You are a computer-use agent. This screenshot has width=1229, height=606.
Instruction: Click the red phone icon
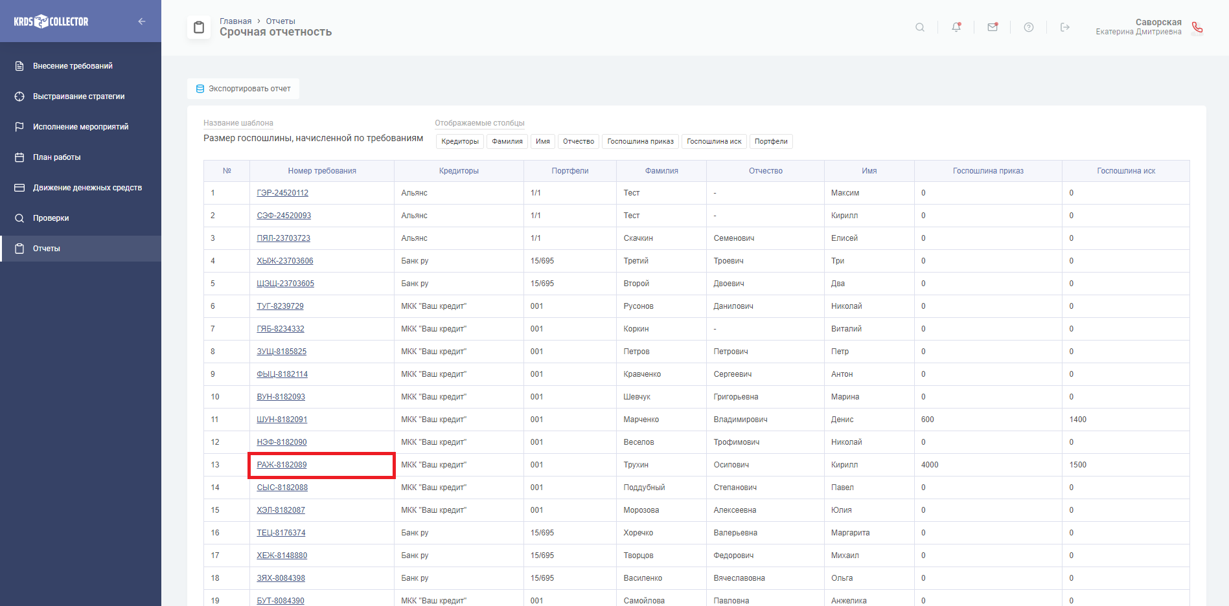pyautogui.click(x=1197, y=27)
